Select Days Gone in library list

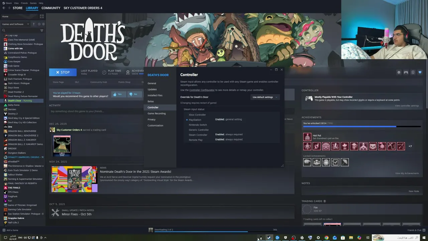point(13,88)
